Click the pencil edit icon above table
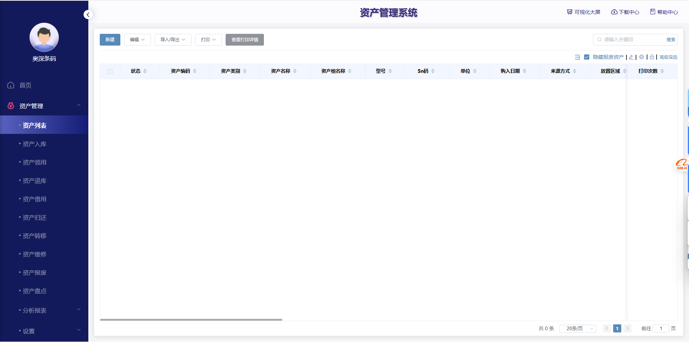689x342 pixels. (631, 57)
